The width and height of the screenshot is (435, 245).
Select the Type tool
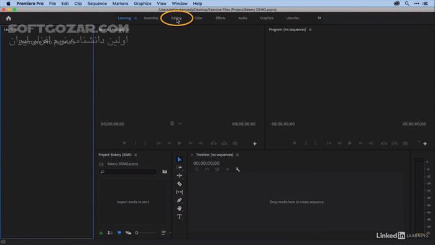click(x=179, y=216)
